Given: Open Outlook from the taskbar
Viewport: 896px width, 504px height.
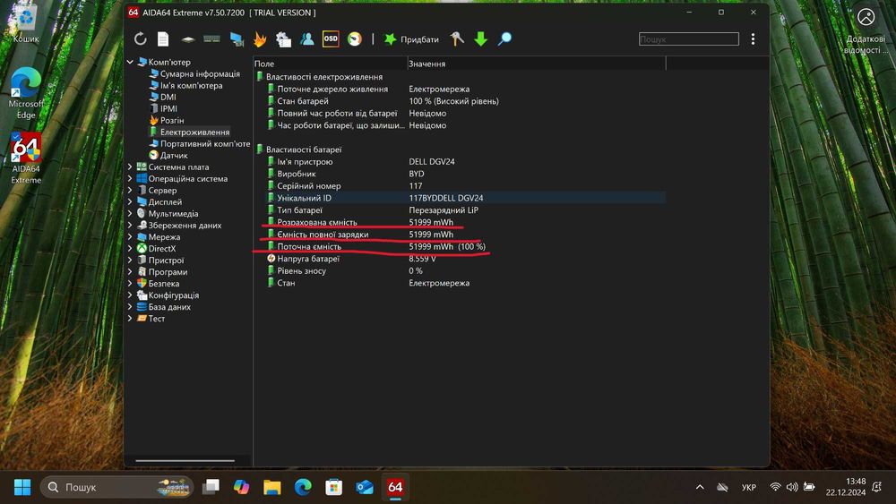Looking at the screenshot, I should 365,487.
